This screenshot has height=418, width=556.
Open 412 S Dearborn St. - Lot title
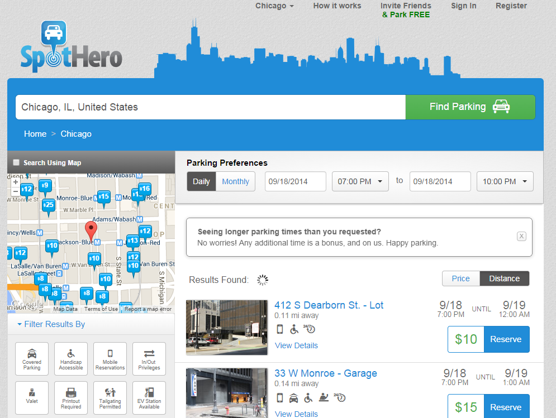coord(329,305)
